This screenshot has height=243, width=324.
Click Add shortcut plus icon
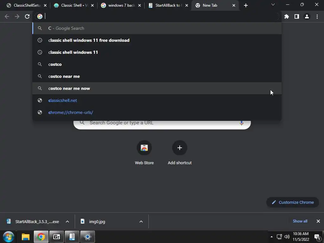coord(180,148)
